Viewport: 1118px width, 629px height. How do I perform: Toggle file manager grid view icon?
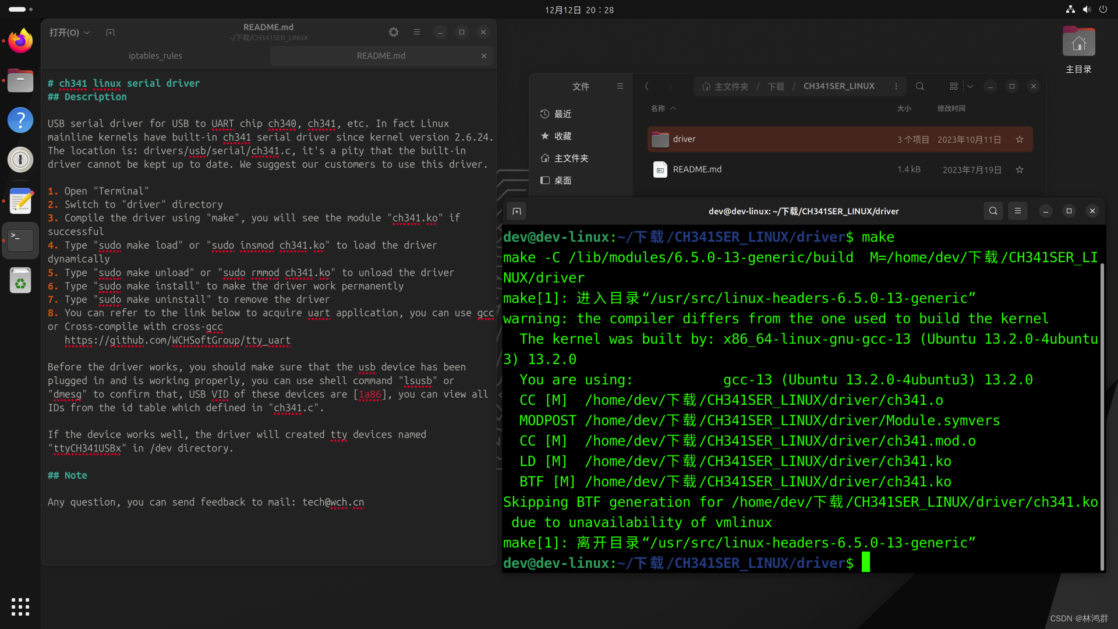point(954,86)
